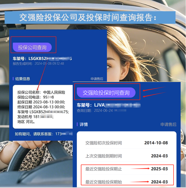The image size is (186, 188).
Task: Select the value 2025-03
Action: click(159, 169)
